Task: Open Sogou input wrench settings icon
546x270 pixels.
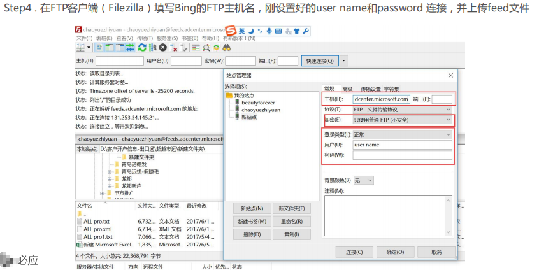Action: (x=305, y=31)
